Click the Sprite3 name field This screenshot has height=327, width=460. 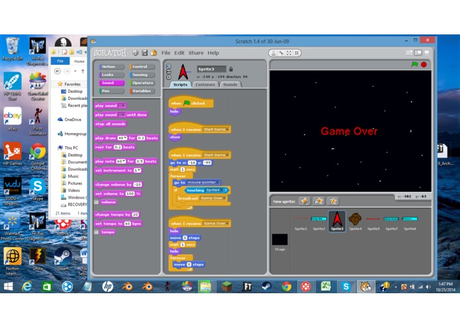212,70
